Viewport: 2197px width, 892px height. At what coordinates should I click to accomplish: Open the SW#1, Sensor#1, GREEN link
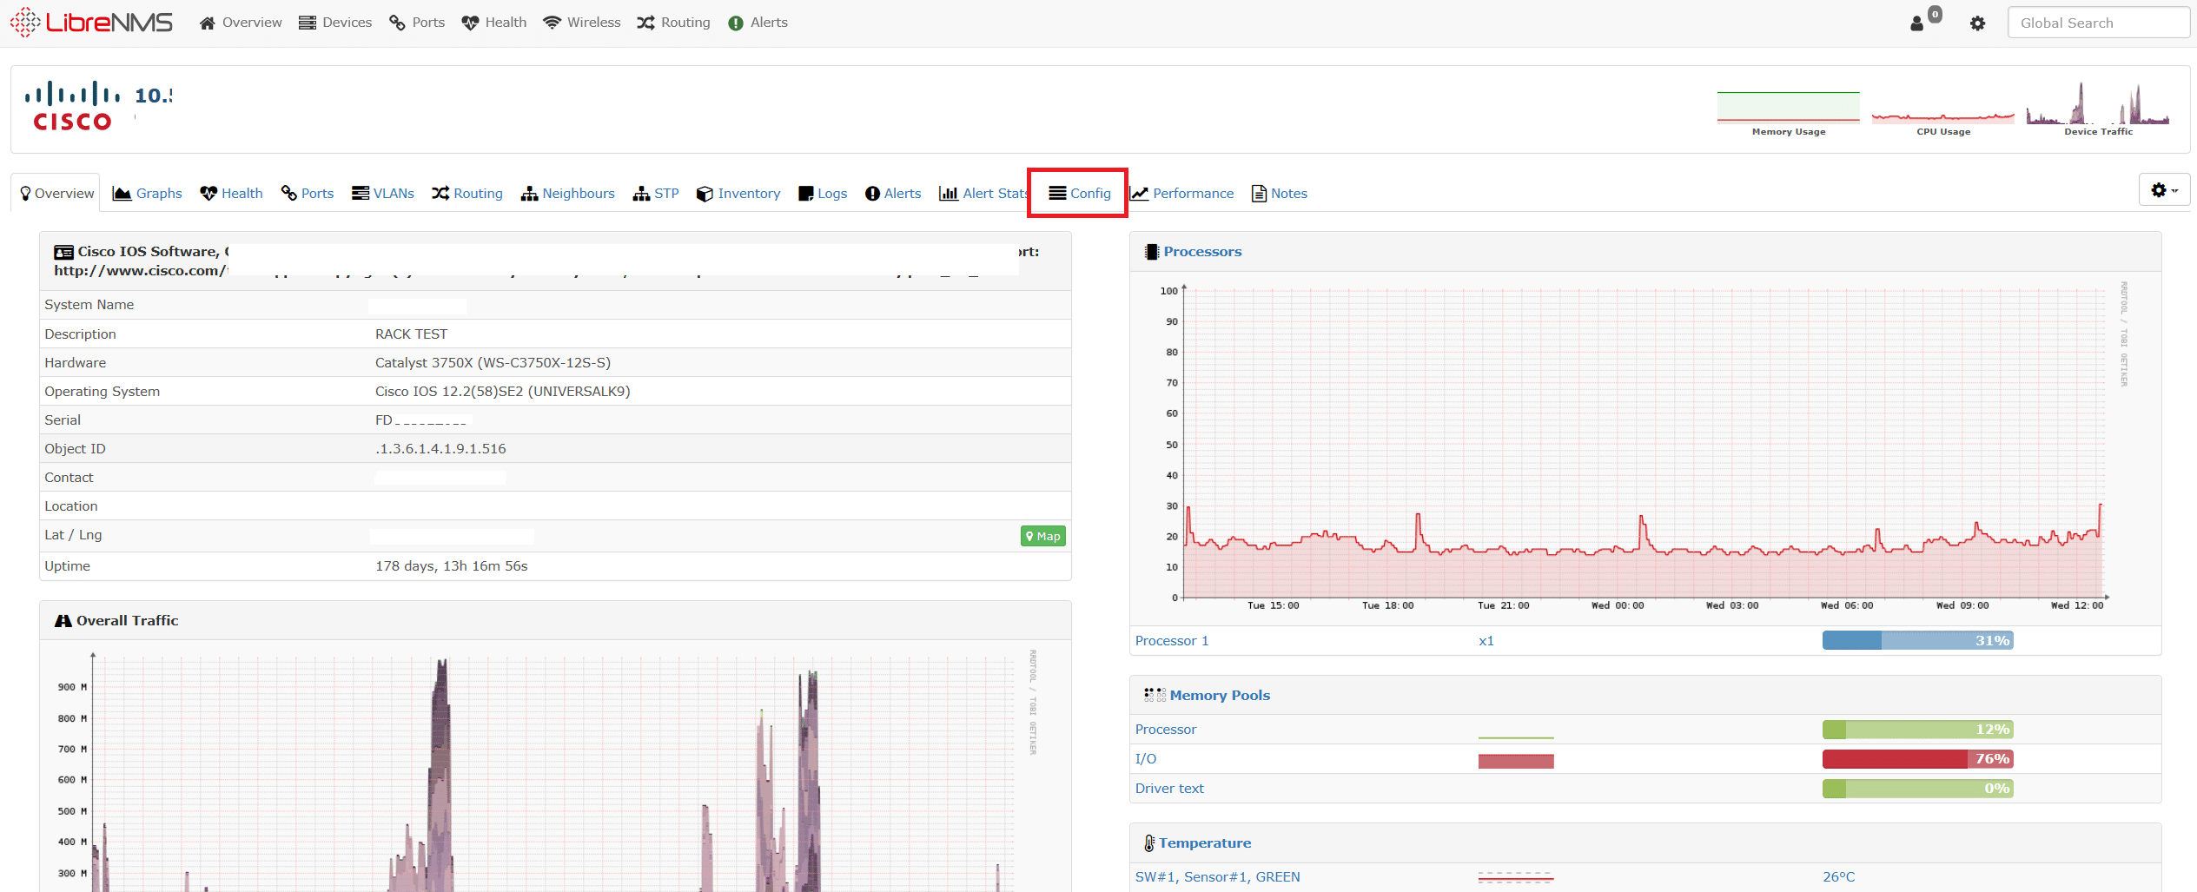tap(1217, 876)
